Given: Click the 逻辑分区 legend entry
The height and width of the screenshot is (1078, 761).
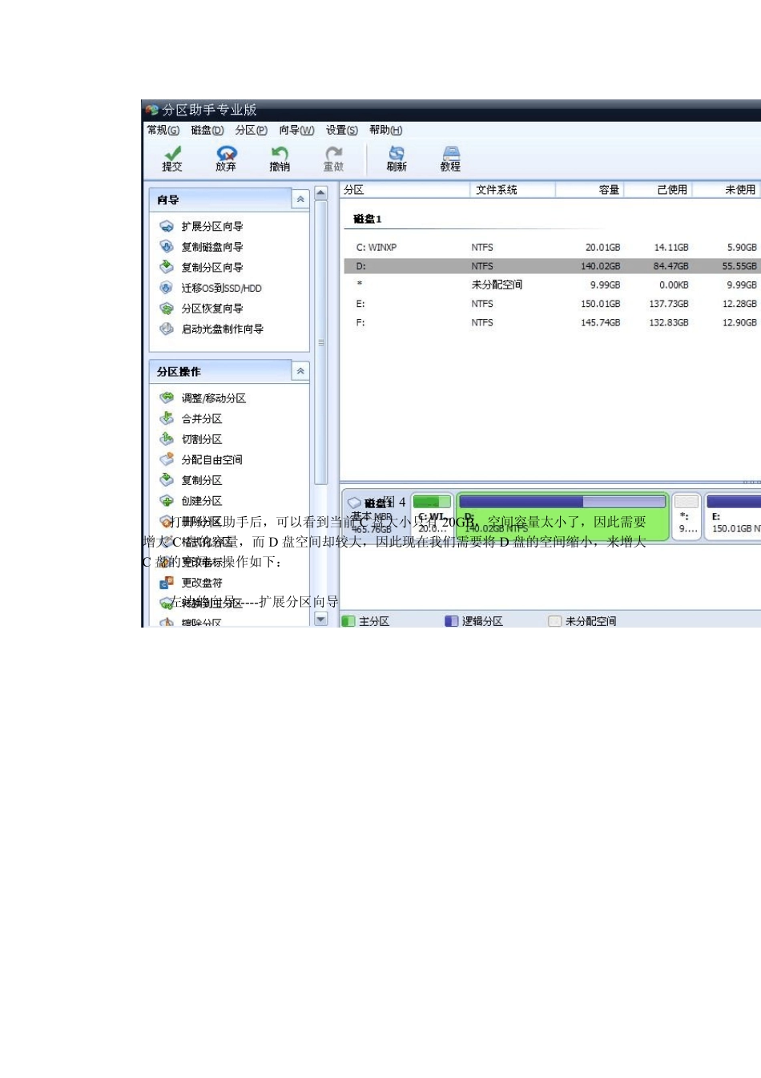Looking at the screenshot, I should [474, 621].
